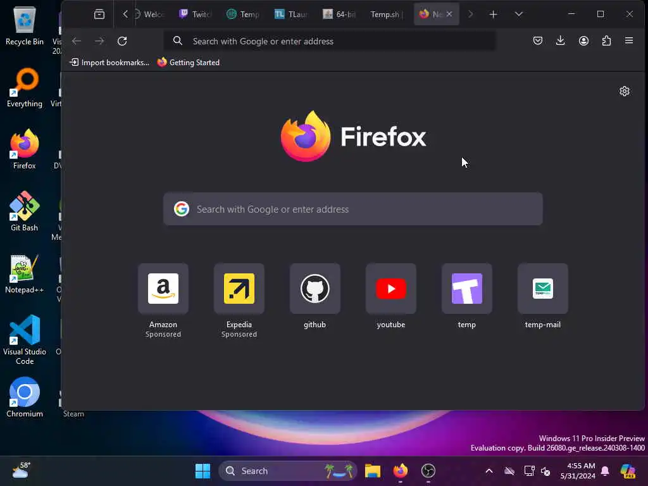Open File Explorer from the taskbar

click(372, 471)
